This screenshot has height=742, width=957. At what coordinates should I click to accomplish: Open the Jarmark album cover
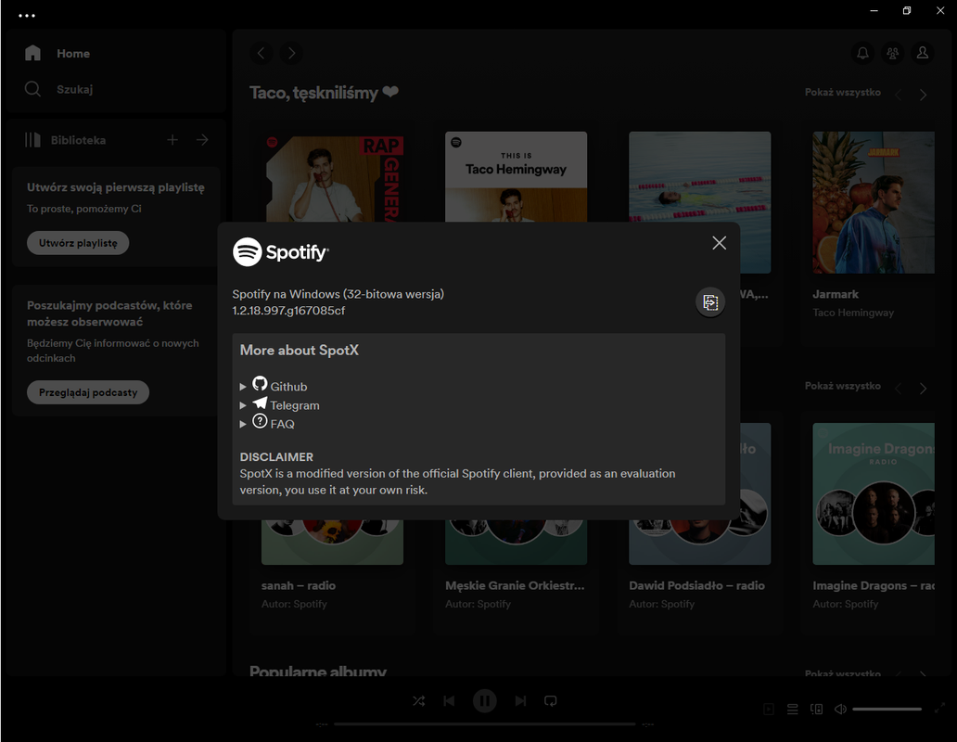click(874, 202)
